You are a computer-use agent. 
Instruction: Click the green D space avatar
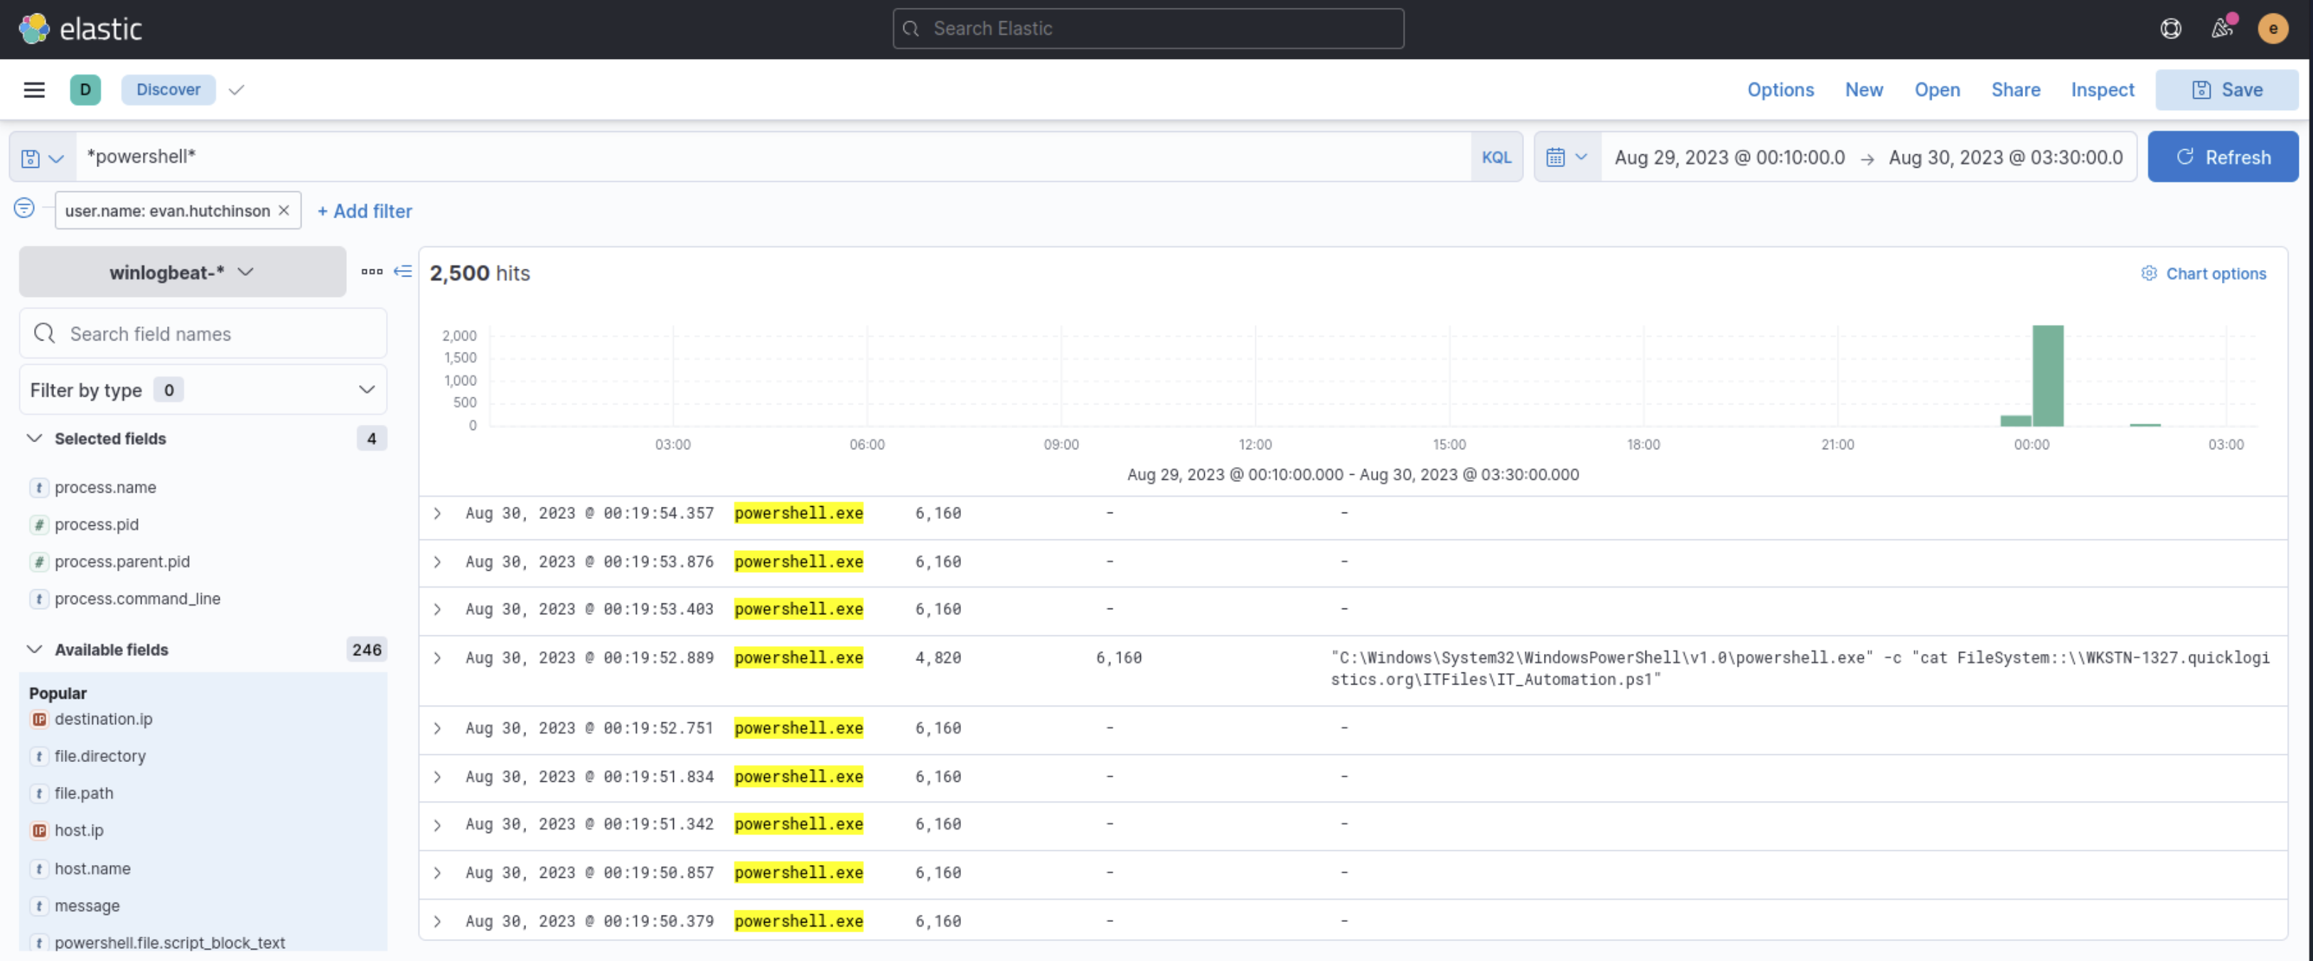click(85, 90)
